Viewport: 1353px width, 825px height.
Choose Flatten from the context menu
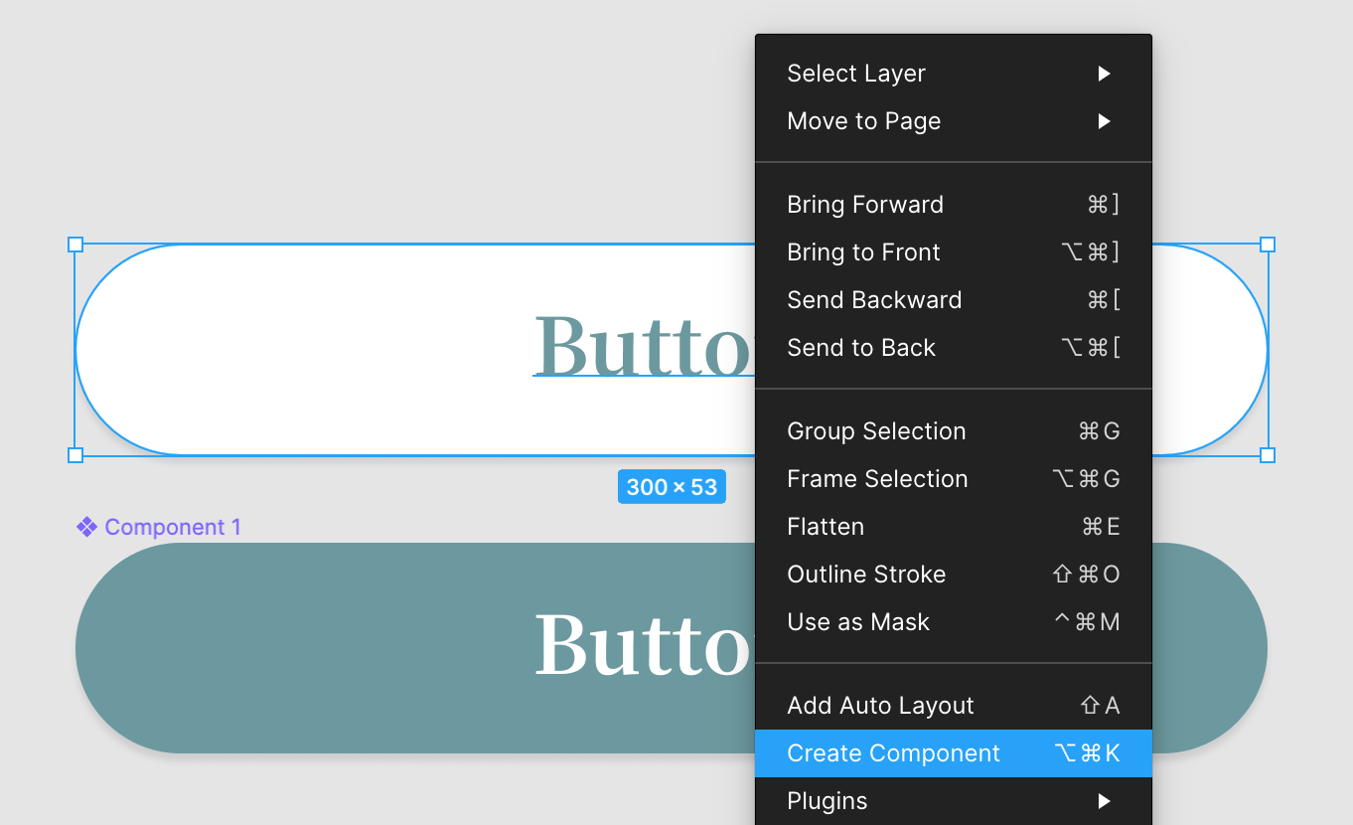tap(826, 527)
